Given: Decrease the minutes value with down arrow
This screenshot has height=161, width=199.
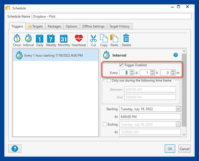Looking at the screenshot, I should (173, 74).
